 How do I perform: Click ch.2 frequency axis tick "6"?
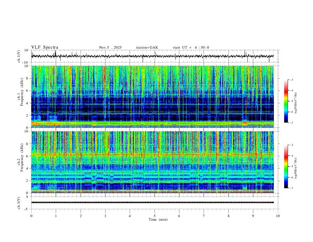pos(28,156)
